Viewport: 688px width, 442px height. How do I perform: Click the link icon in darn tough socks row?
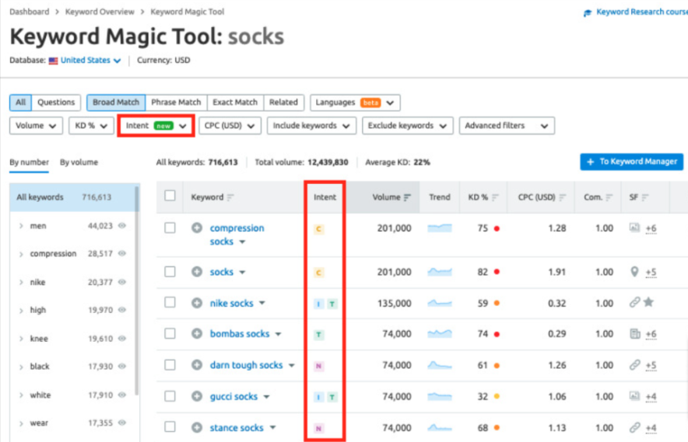(635, 365)
